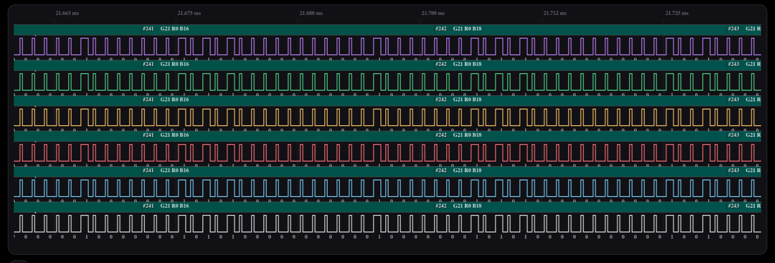
Task: Click the white signal waveform trace
Action: (x=387, y=224)
